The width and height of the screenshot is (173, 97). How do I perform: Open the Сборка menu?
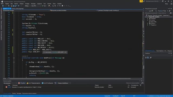tap(22, 4)
